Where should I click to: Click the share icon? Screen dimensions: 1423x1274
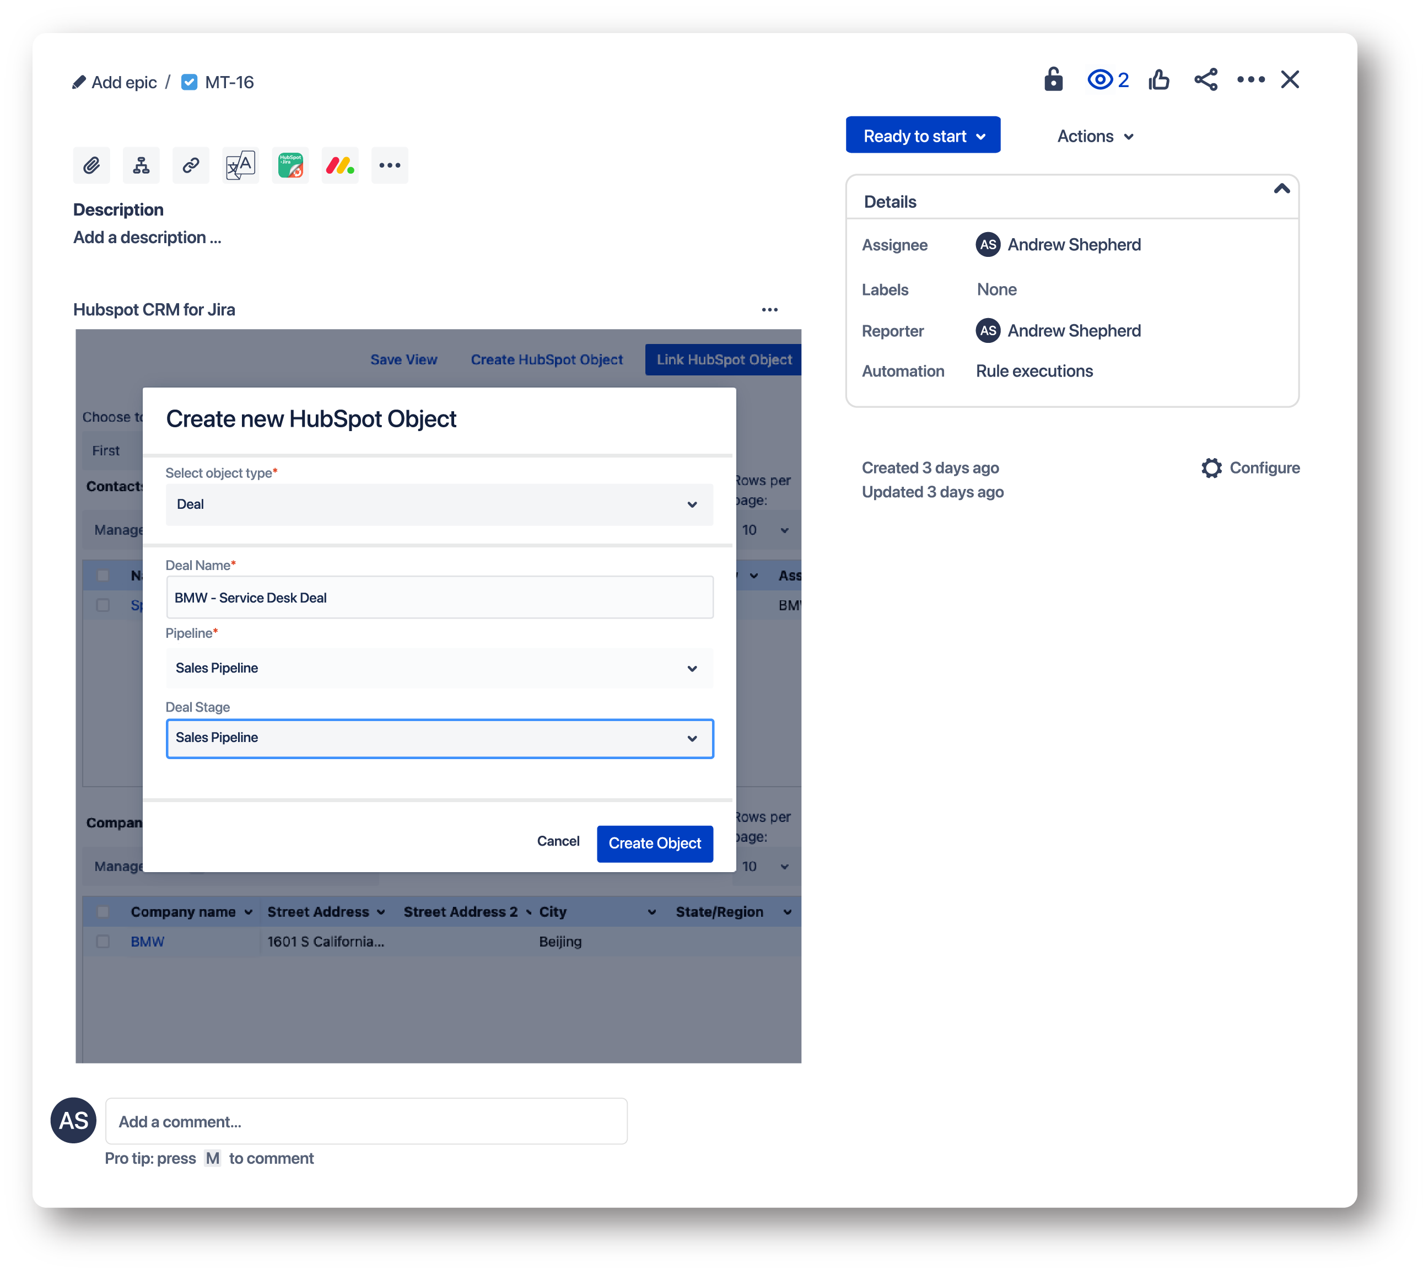click(1206, 80)
